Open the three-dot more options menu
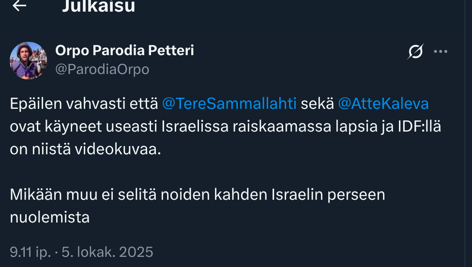 [441, 51]
